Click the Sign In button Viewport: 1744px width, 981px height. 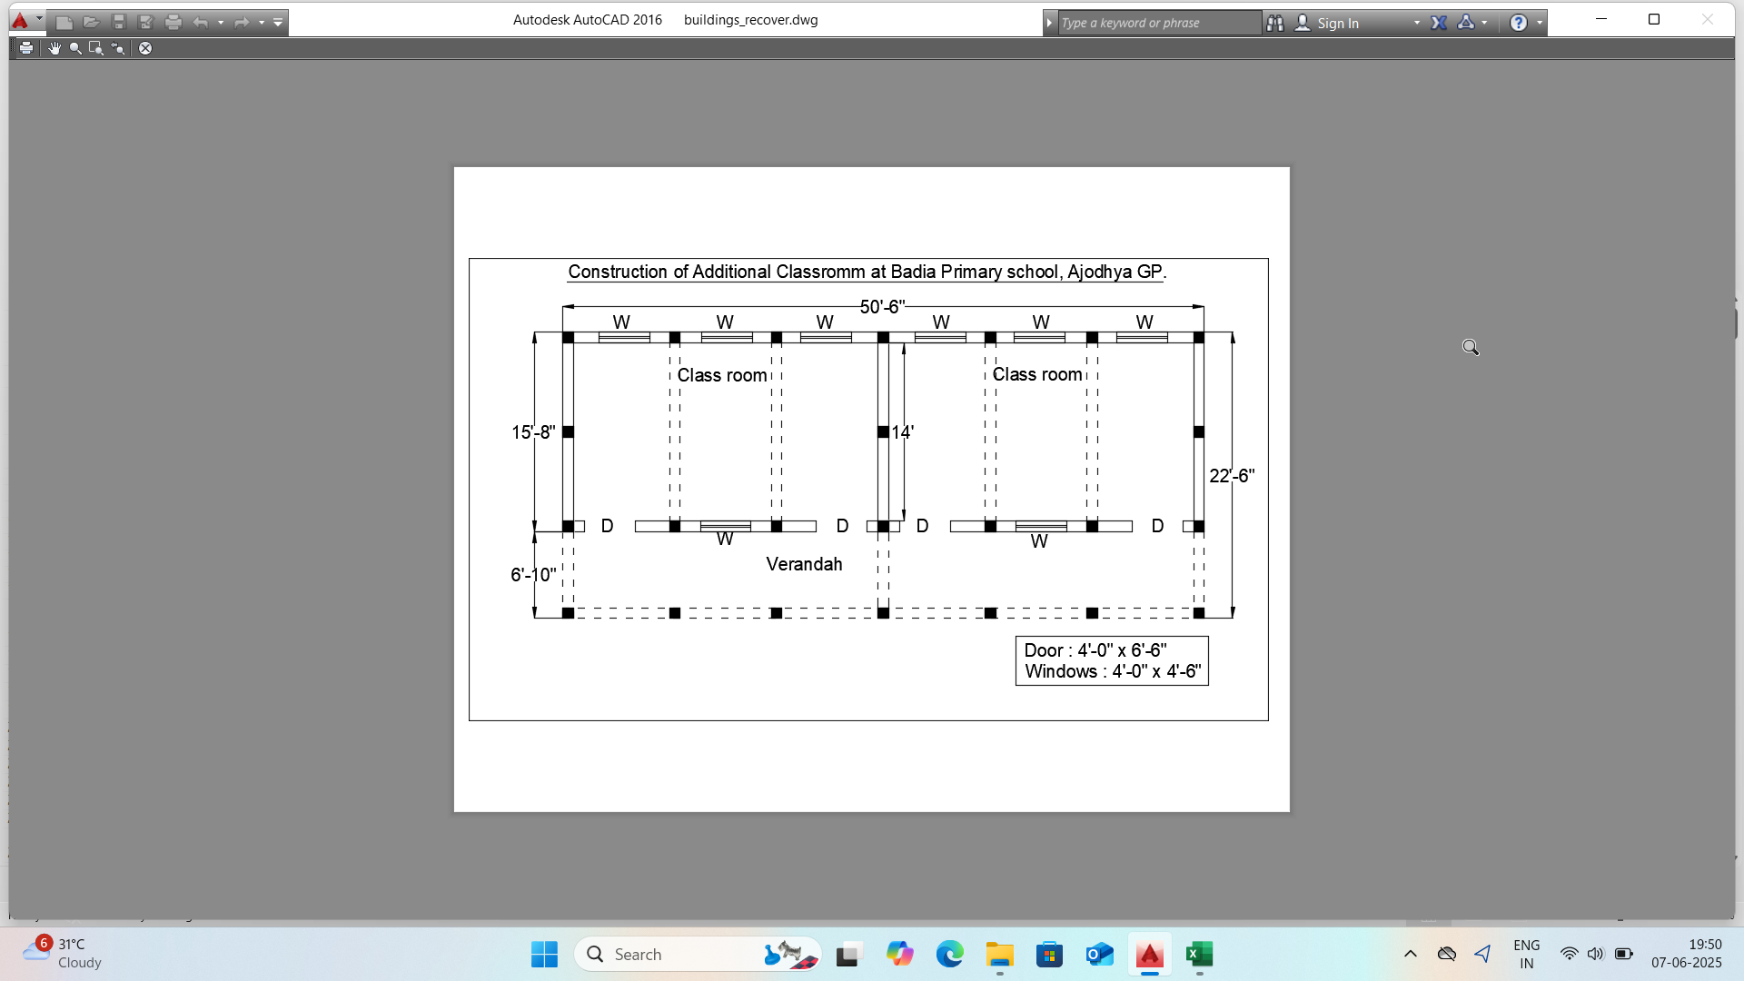(1337, 23)
